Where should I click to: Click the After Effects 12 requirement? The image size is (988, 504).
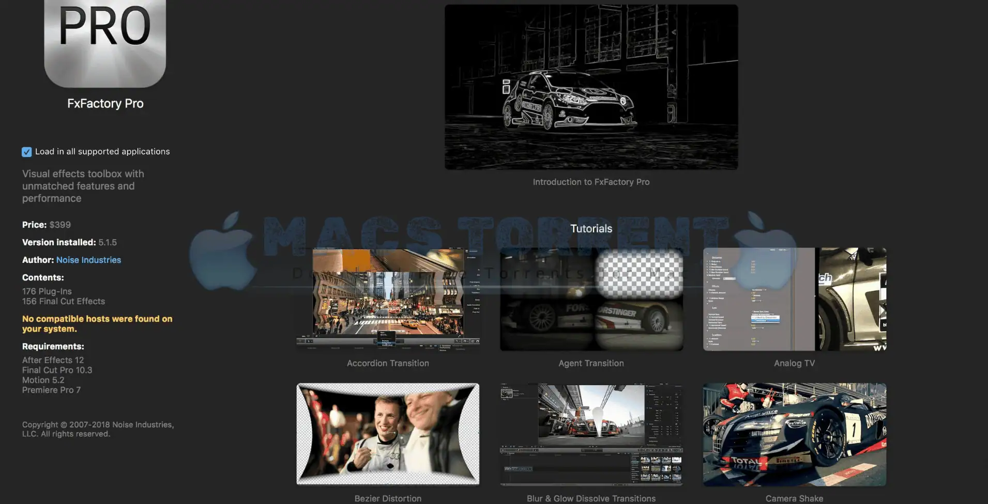click(x=53, y=360)
